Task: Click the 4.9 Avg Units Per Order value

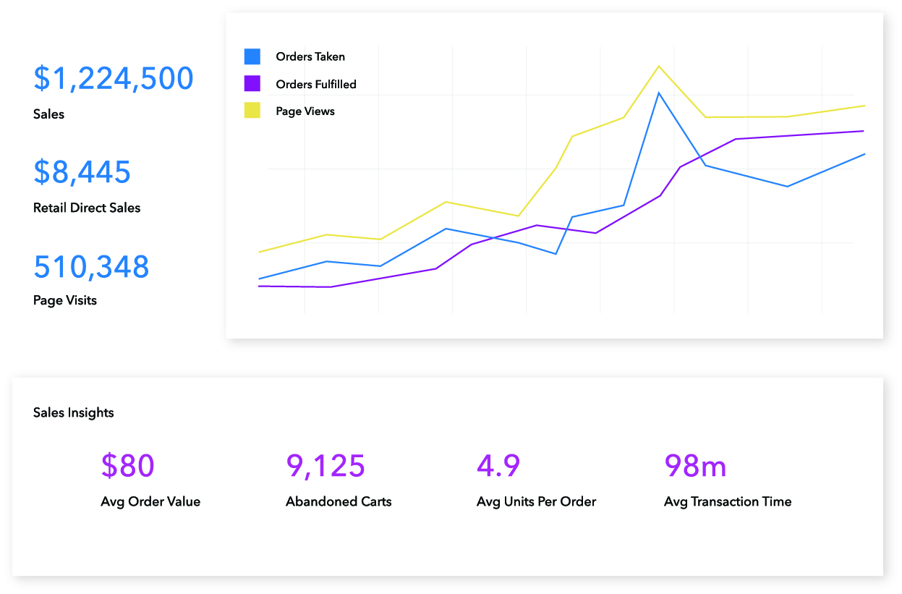Action: pos(498,466)
